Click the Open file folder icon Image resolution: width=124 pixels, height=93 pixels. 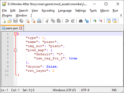tap(10, 21)
